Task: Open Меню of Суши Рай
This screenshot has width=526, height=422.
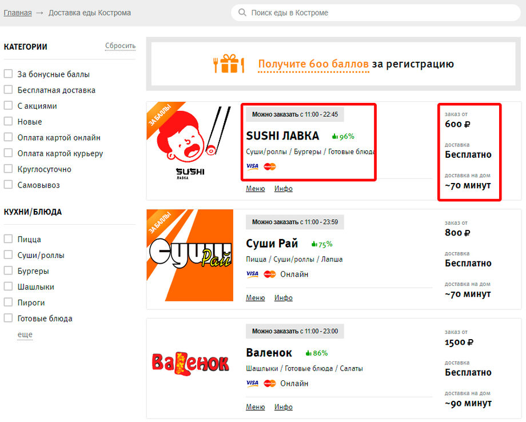Action: 256,297
